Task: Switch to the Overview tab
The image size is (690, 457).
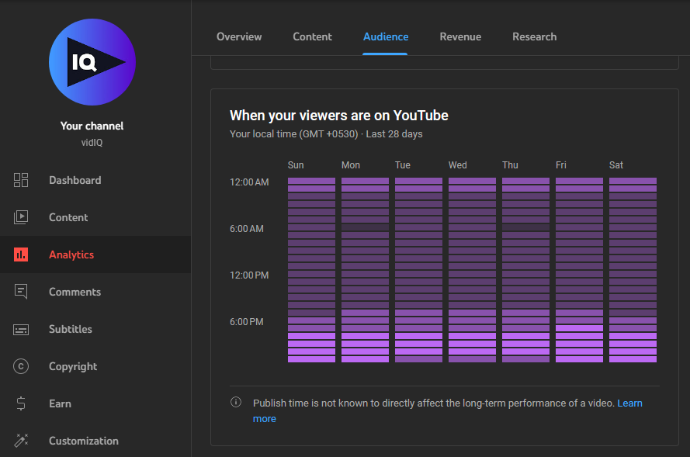Action: coord(239,36)
